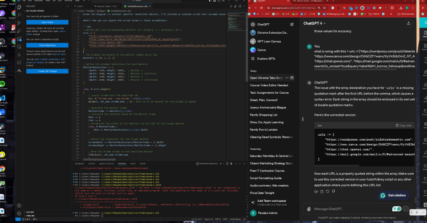Open Source Control view in VS Code

click(19, 23)
